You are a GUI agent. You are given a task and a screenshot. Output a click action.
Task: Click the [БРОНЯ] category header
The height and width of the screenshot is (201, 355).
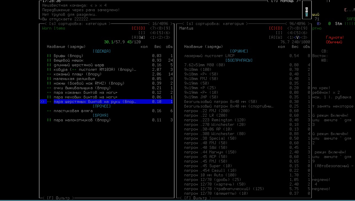coord(101,116)
